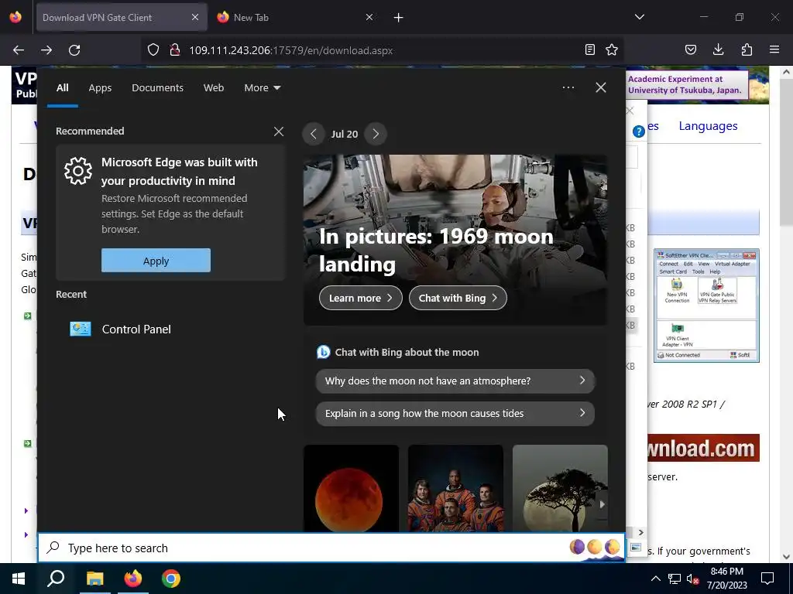This screenshot has width=793, height=594.
Task: Close the Download VPN Gate Client tab
Action: [x=195, y=17]
